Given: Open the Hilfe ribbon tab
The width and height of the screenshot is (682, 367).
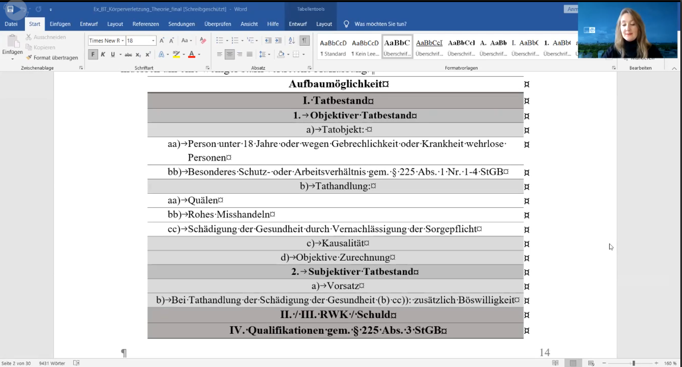Looking at the screenshot, I should [273, 24].
